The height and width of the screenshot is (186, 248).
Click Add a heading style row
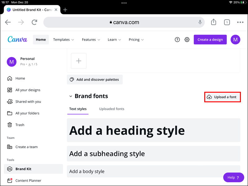coord(153,130)
